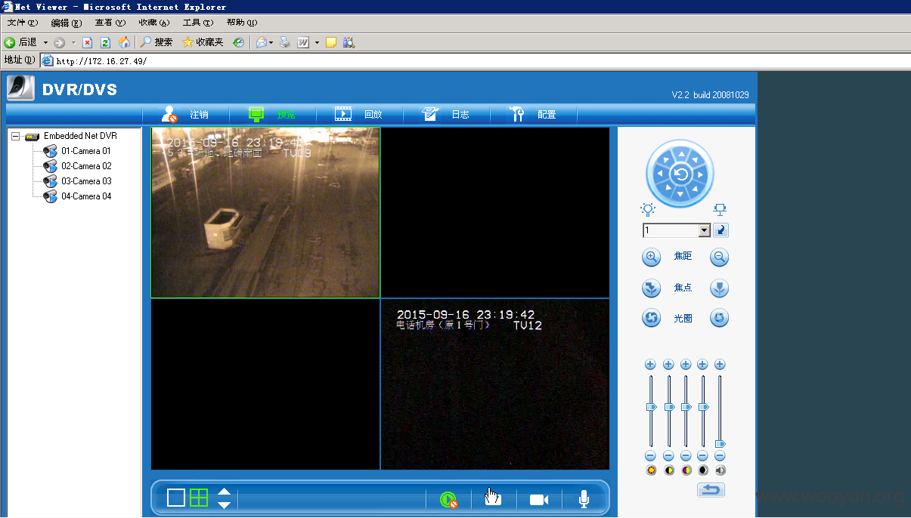Click the IE 后退 back button

[x=21, y=42]
